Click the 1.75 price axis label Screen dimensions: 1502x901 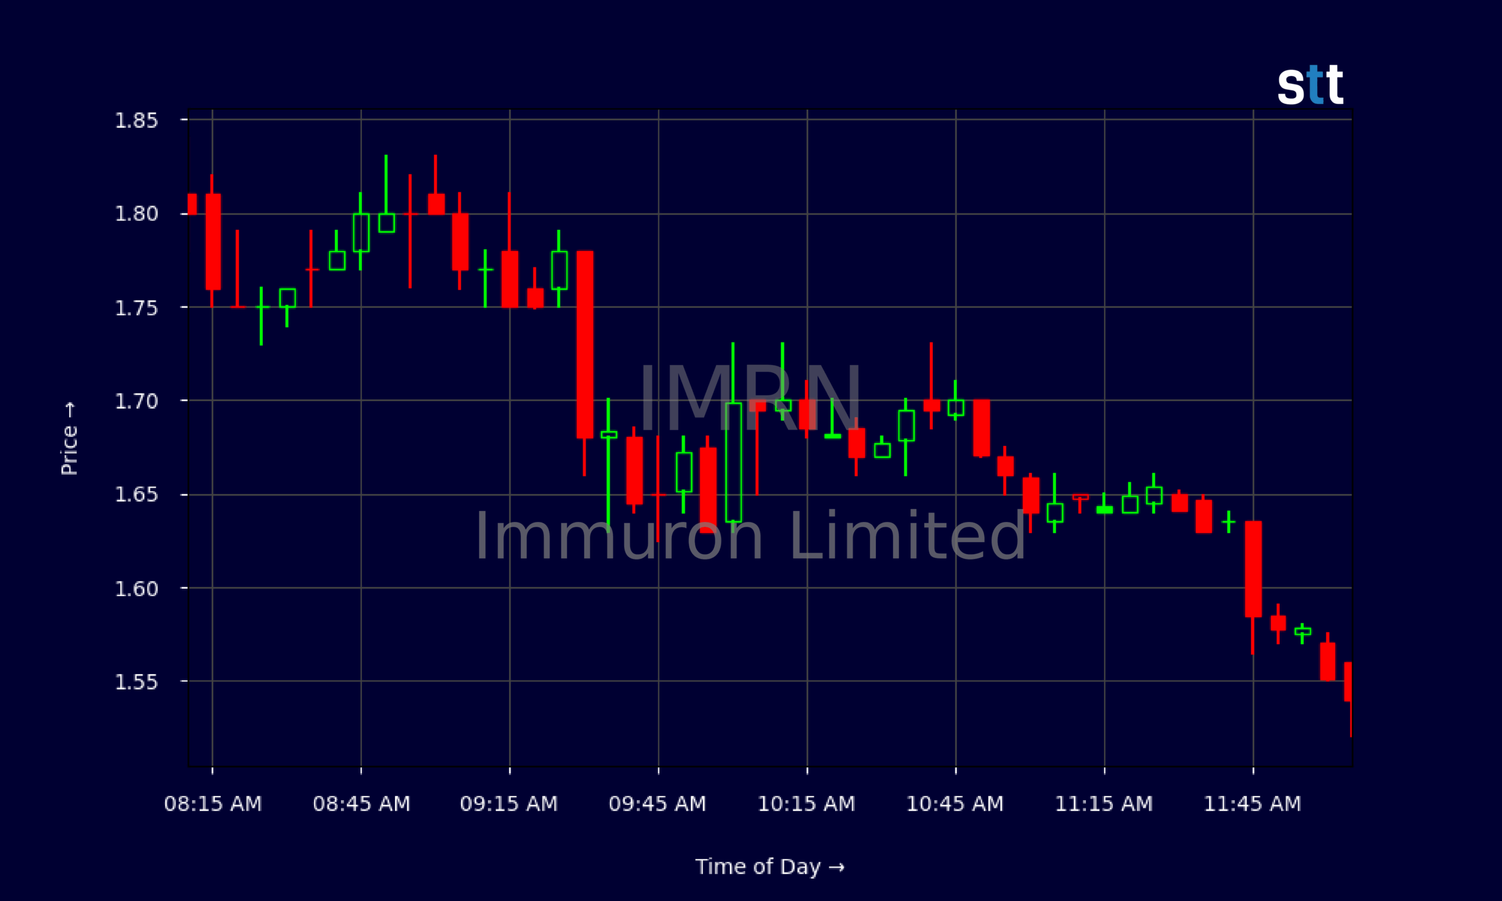point(137,308)
